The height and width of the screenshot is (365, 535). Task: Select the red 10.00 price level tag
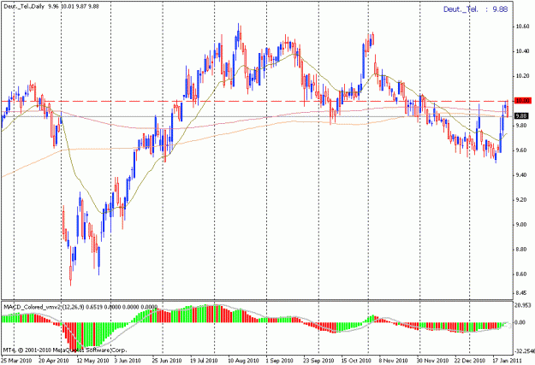523,101
